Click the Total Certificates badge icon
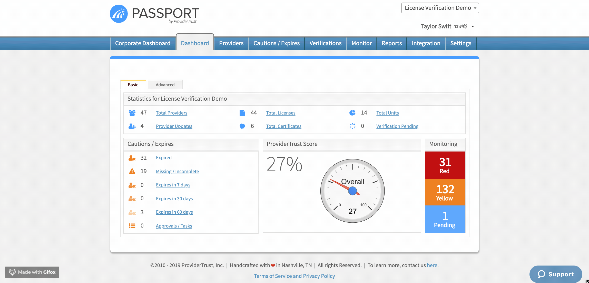Image resolution: width=589 pixels, height=283 pixels. pos(242,126)
